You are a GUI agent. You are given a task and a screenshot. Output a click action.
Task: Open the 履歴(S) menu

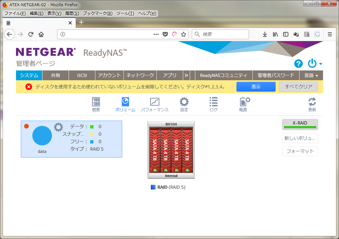pyautogui.click(x=72, y=13)
